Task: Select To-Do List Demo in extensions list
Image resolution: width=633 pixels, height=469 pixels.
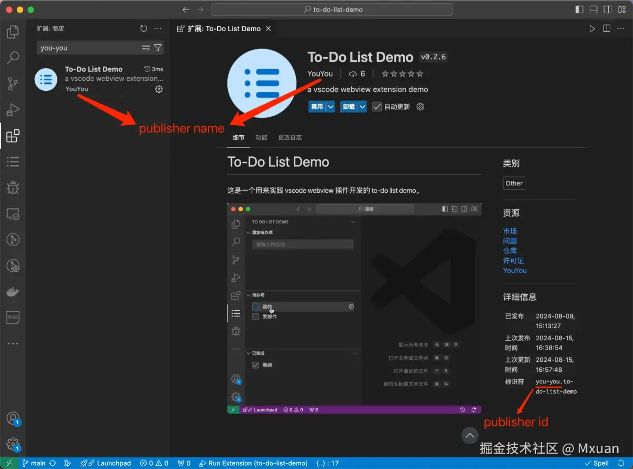Action: click(99, 79)
